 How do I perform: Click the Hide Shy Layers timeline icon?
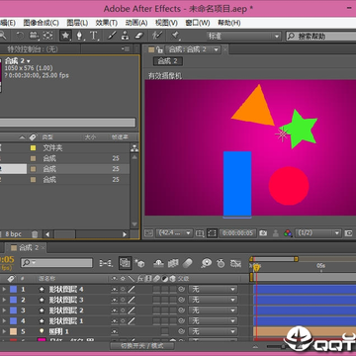coord(159,263)
